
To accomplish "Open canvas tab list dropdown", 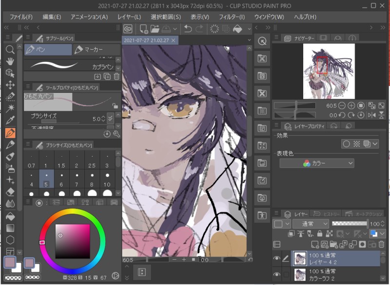I will coord(249,40).
